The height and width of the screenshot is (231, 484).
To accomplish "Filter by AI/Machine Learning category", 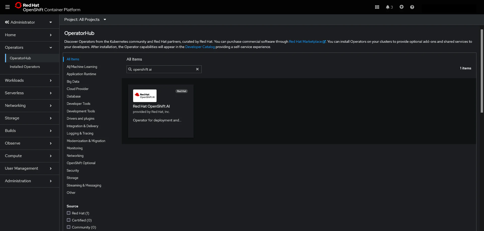I will click(x=82, y=67).
